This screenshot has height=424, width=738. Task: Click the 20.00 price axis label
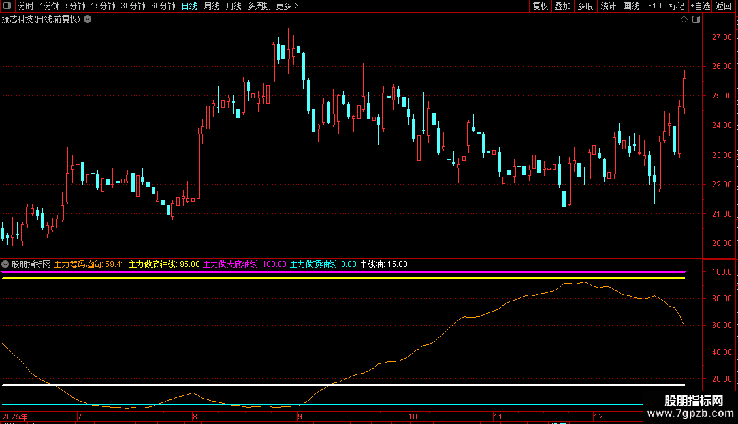[722, 243]
